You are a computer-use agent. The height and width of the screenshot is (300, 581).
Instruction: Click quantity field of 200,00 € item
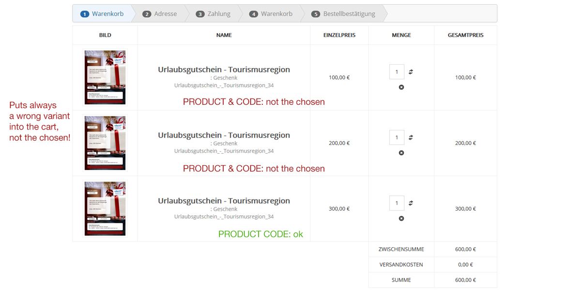(x=397, y=138)
